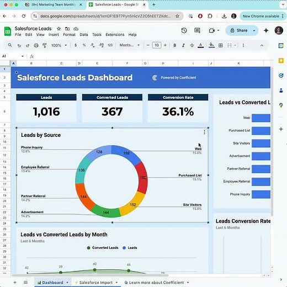Increase decimal places icon

point(102,45)
